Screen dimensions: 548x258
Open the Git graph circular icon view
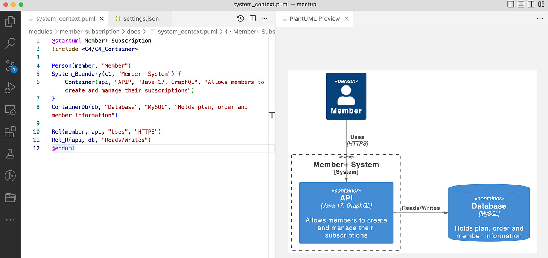tap(10, 176)
